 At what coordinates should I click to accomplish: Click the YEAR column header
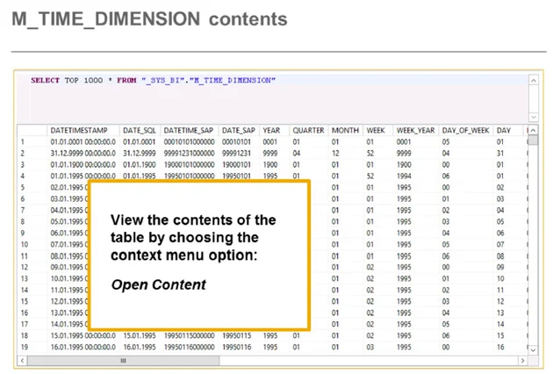(x=272, y=130)
